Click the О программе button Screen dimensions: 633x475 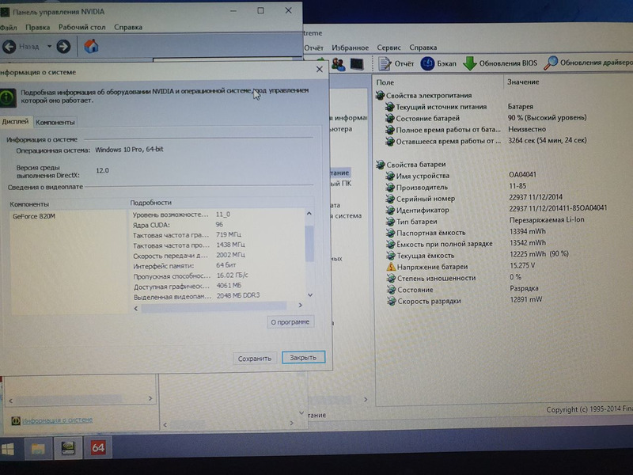[x=290, y=322]
